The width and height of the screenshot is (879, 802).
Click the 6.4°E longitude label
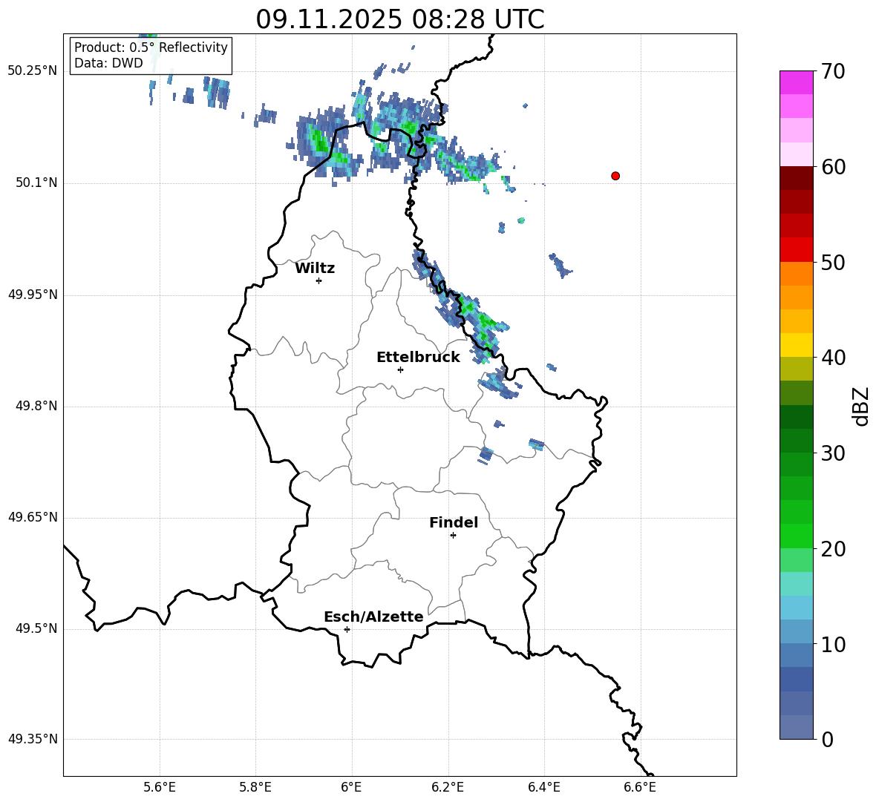pos(543,787)
